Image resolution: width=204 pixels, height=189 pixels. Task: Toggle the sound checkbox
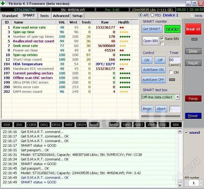coord(186,132)
